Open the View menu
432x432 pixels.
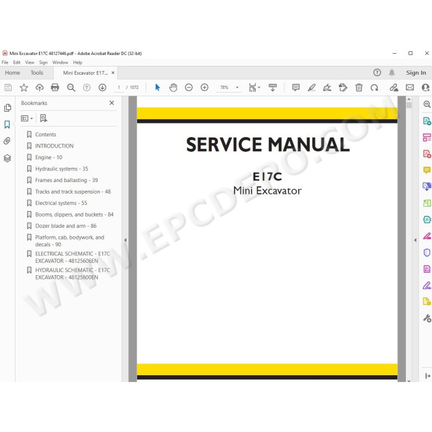tap(30, 62)
